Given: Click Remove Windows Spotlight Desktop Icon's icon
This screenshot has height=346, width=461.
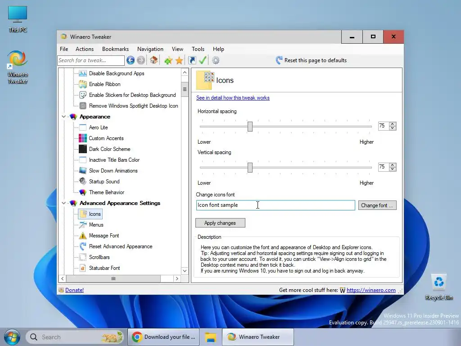Looking at the screenshot, I should coord(83,105).
